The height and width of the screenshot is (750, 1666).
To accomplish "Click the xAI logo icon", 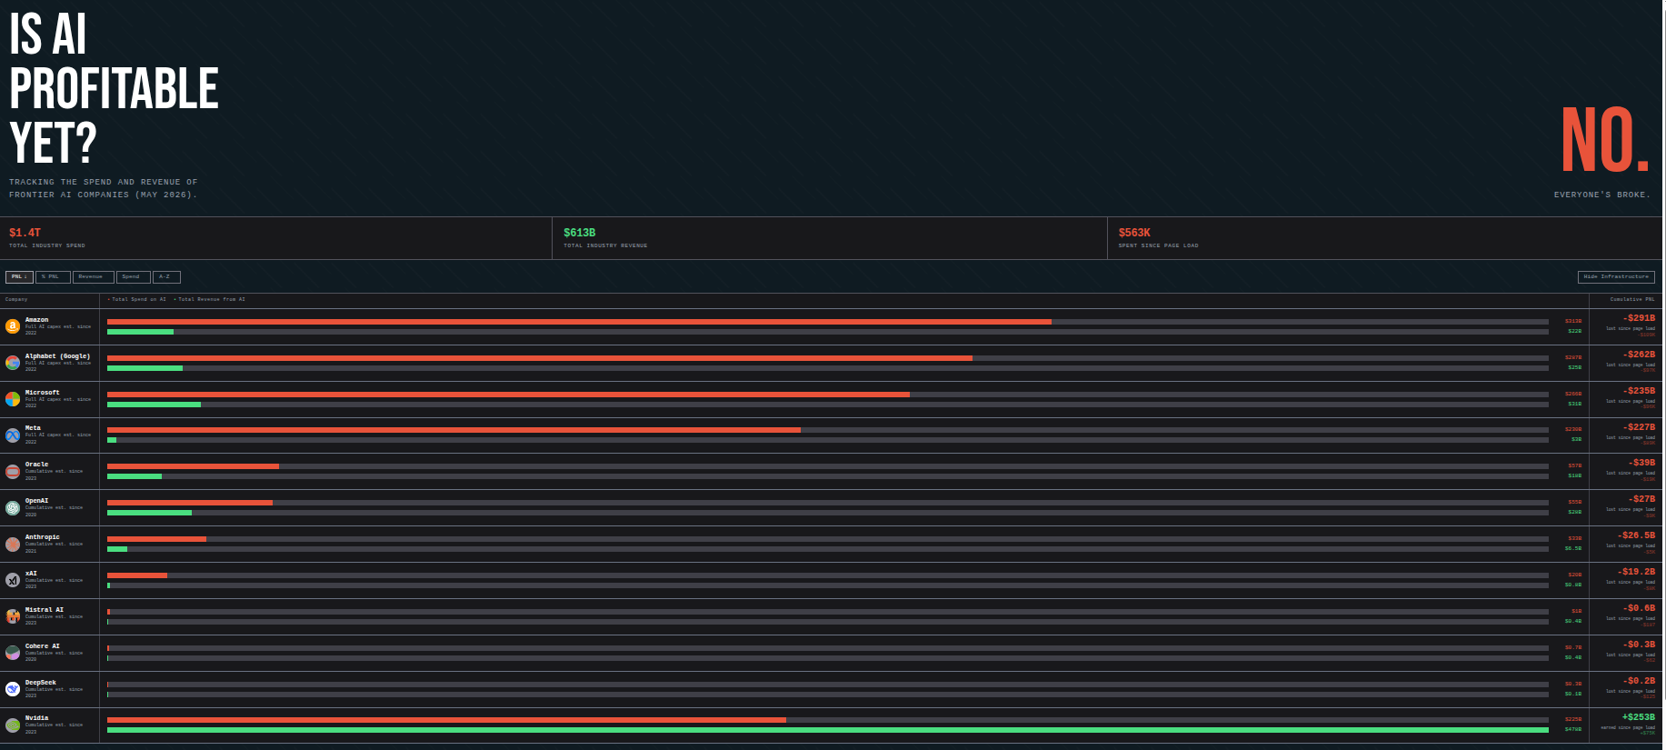I will point(13,580).
